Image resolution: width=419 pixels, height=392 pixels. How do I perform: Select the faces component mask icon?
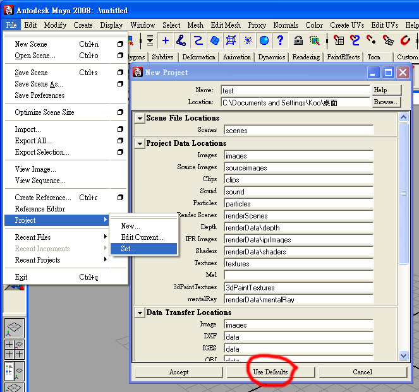click(215, 40)
